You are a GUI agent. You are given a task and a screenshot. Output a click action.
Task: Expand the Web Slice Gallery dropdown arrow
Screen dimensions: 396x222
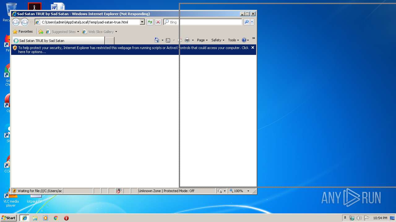pyautogui.click(x=116, y=32)
